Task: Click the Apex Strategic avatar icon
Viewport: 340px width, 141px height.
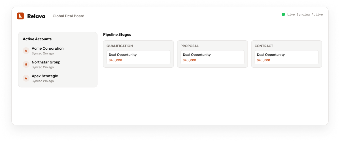Action: pos(26,78)
